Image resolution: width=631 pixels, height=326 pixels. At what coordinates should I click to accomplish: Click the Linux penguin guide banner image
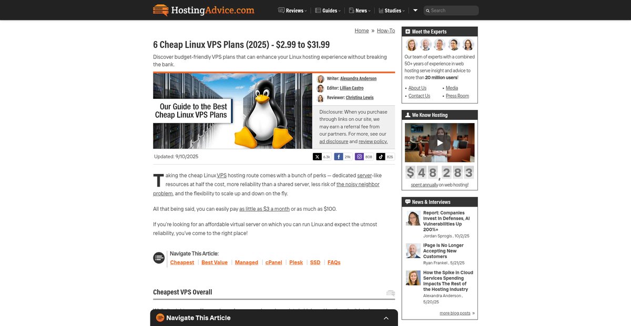232,111
